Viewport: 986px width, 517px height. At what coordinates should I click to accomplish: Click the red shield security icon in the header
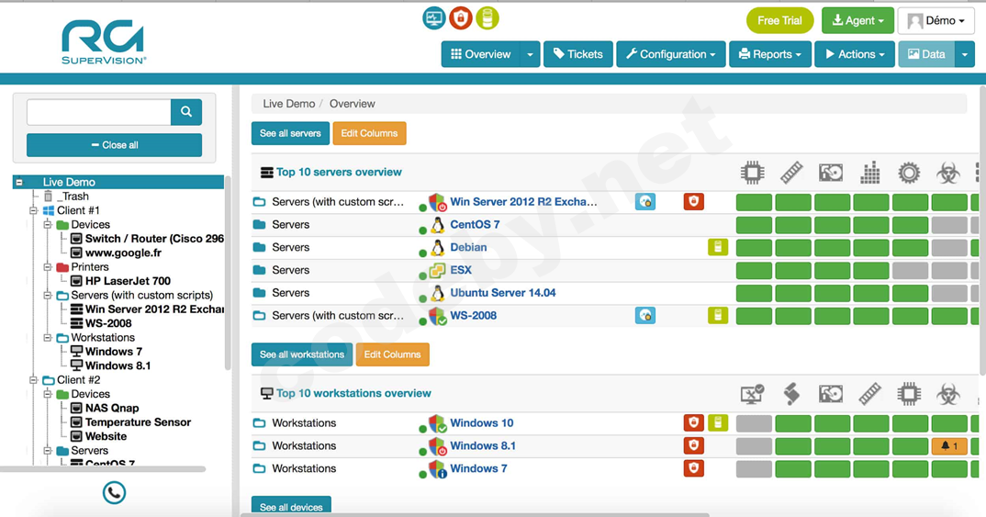461,18
